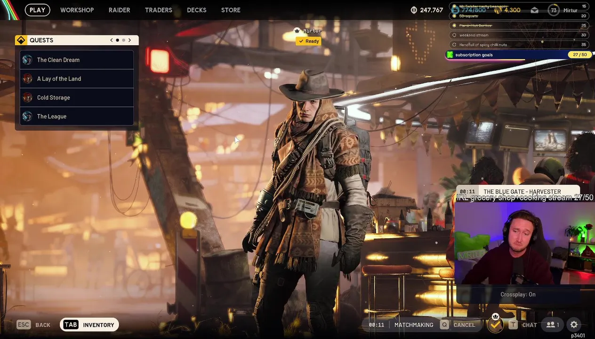Viewport: 595px width, 339px height.
Task: Select the second quests page dot
Action: click(123, 40)
